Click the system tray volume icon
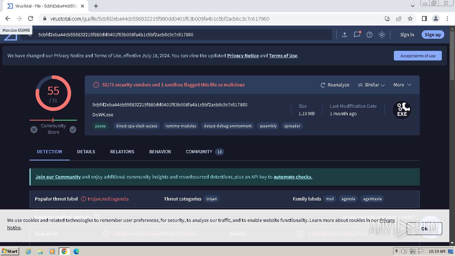455x256 pixels. click(404, 251)
